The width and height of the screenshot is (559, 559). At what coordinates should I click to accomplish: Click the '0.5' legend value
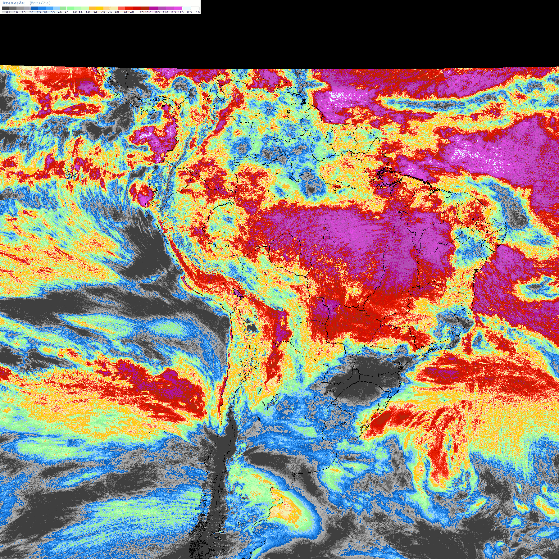pos(8,12)
